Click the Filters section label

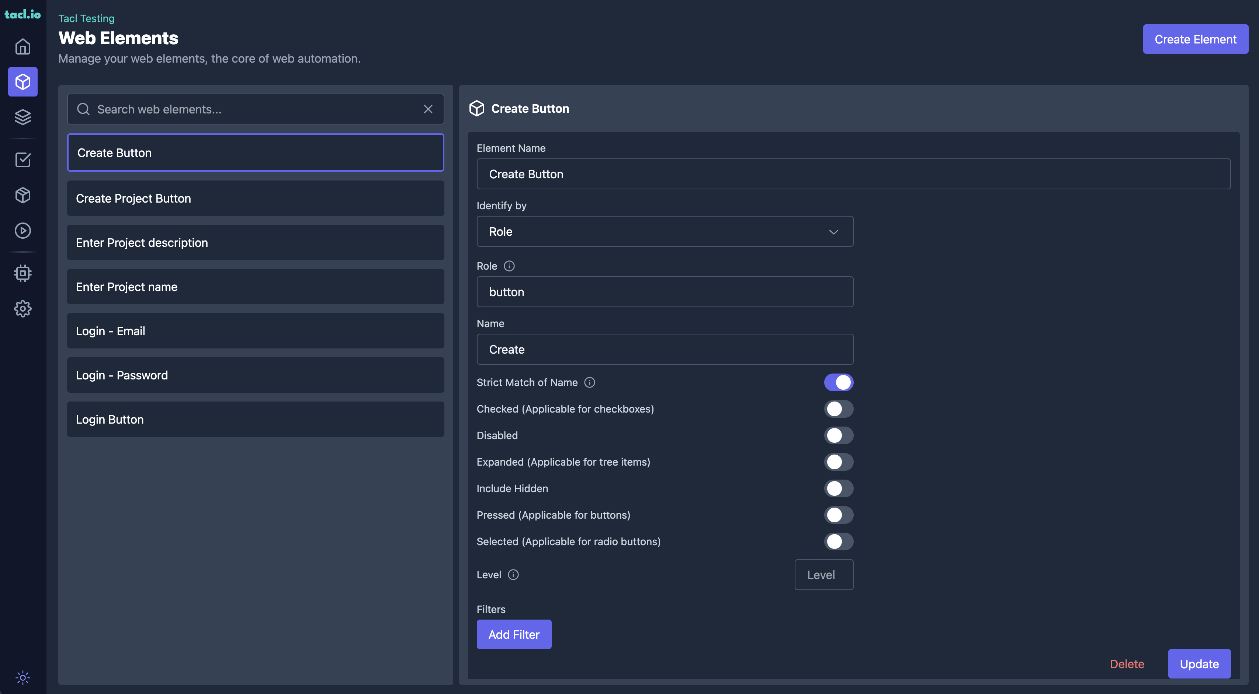click(491, 610)
